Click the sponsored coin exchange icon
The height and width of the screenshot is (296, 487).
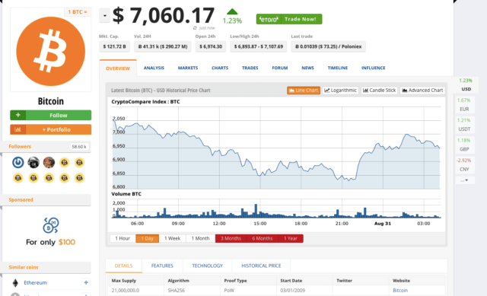(x=51, y=225)
